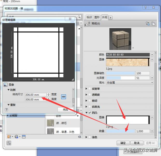Click the 1.jpg marble image thumbnail

(128, 62)
